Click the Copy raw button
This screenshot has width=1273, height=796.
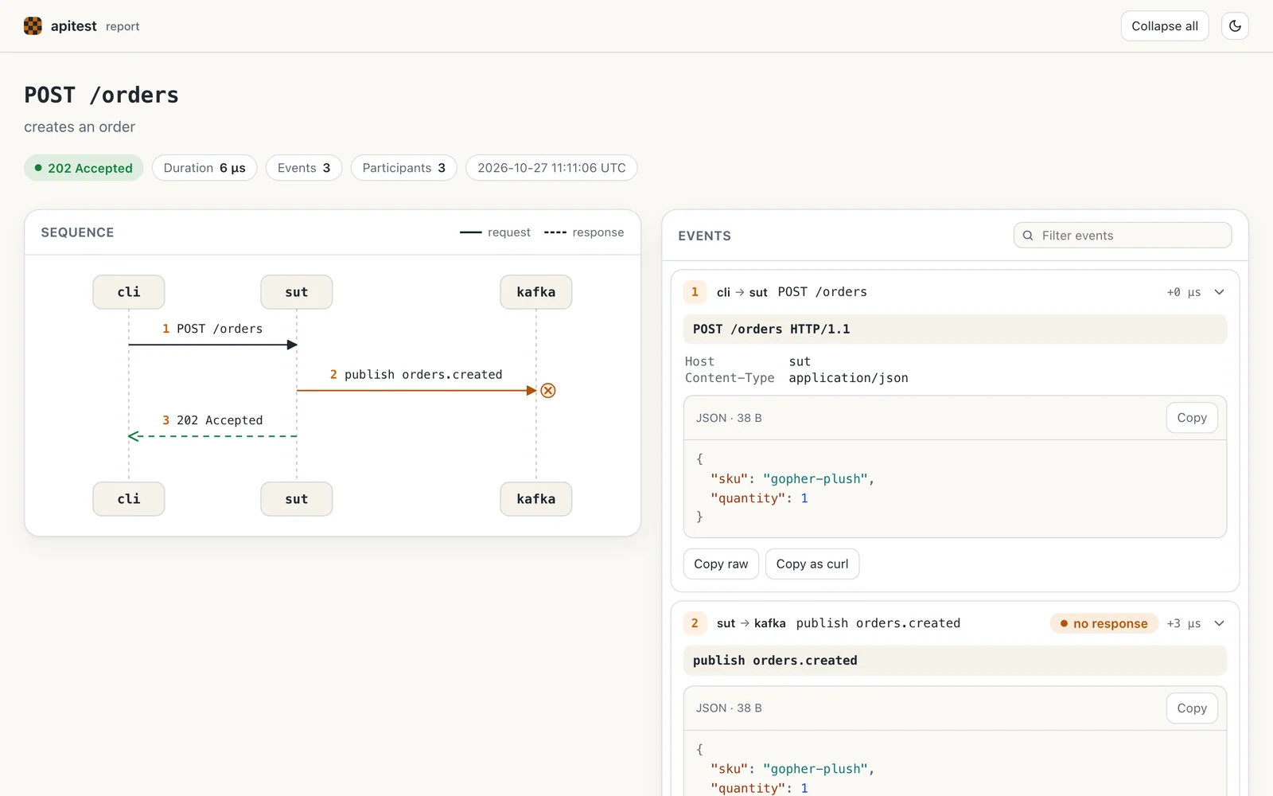coord(721,564)
